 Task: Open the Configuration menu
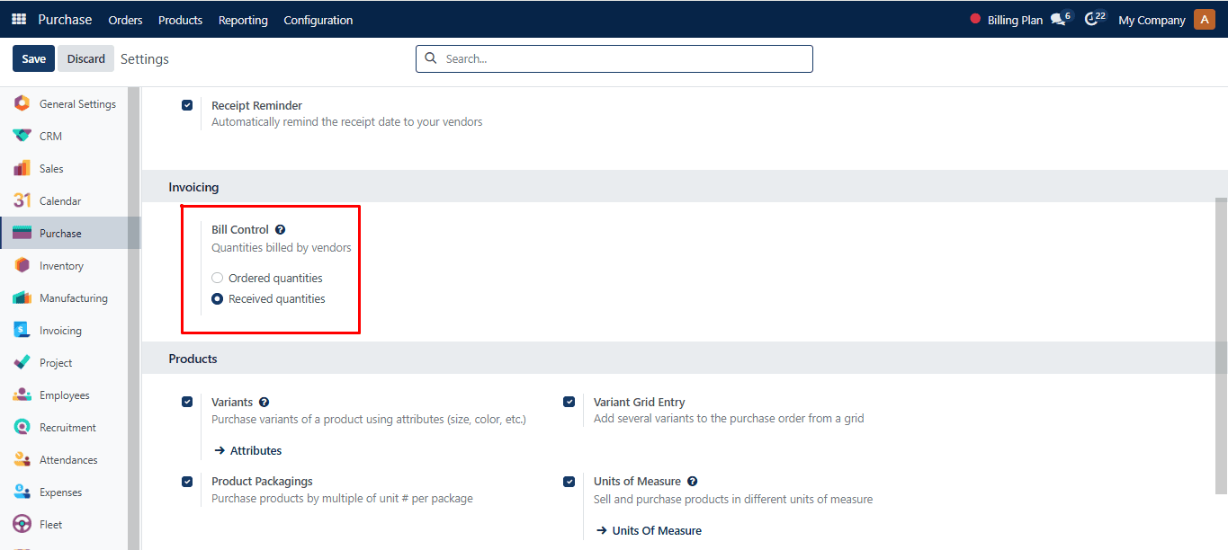318,20
